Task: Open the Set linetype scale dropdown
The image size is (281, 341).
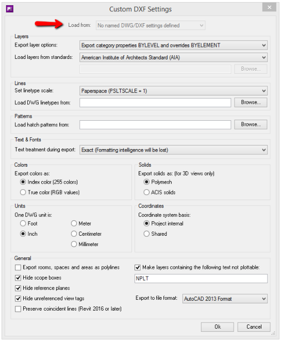Action: [x=173, y=91]
